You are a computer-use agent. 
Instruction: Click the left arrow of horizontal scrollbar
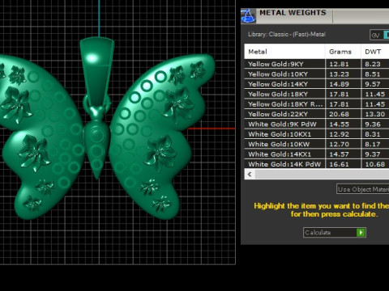tap(250, 175)
